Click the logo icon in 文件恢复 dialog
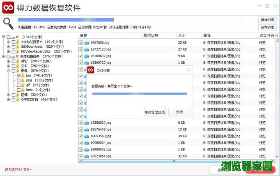This screenshot has height=176, width=280. tap(91, 70)
